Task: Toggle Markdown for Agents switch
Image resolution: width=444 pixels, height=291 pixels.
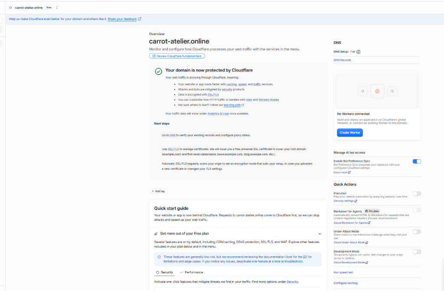Action: click(x=417, y=210)
